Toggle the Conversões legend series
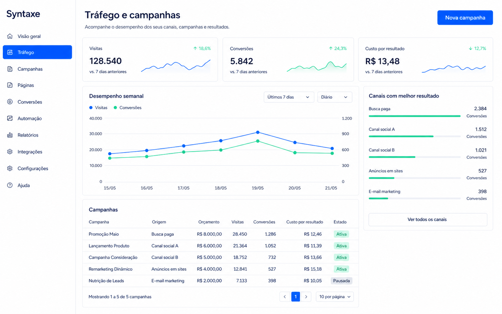502x314 pixels. [x=127, y=108]
